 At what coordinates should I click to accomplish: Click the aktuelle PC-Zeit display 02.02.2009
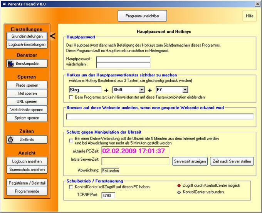coord(135,151)
